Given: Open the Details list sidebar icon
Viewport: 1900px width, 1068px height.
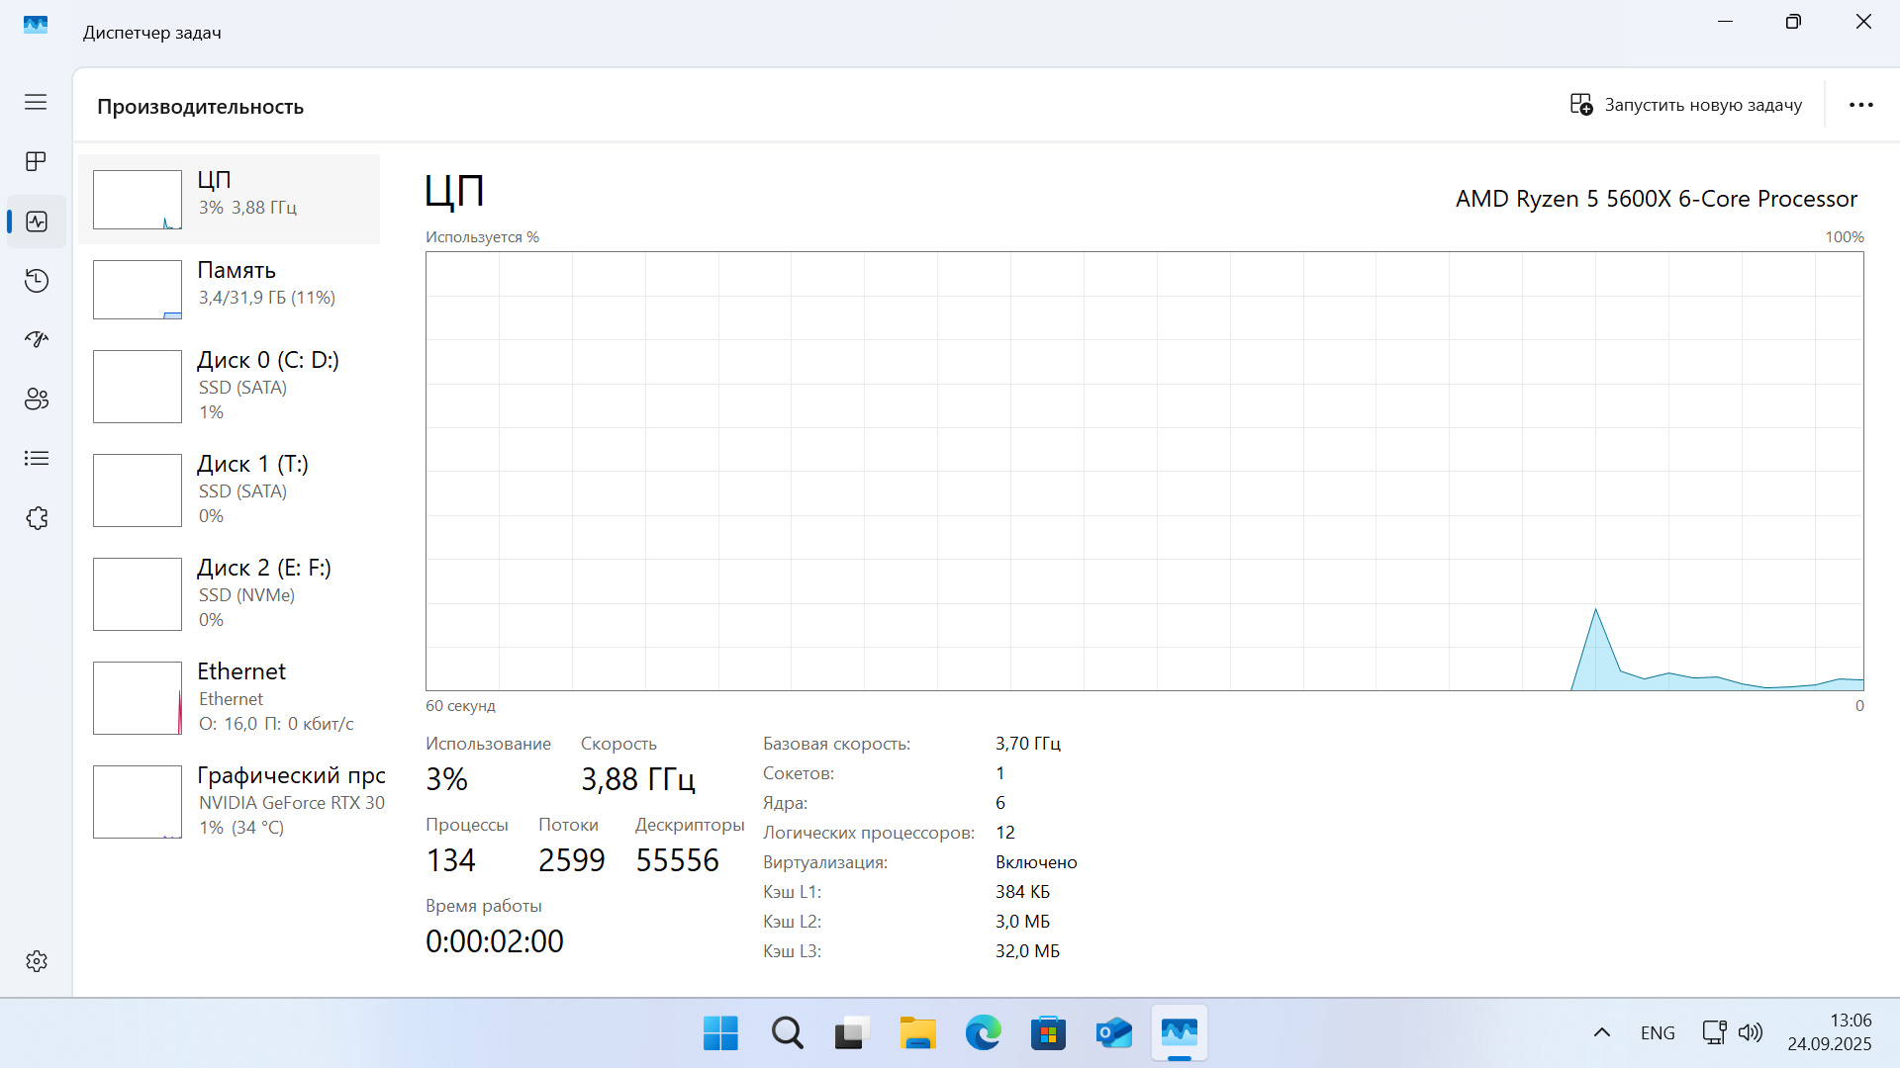Looking at the screenshot, I should pyautogui.click(x=37, y=459).
